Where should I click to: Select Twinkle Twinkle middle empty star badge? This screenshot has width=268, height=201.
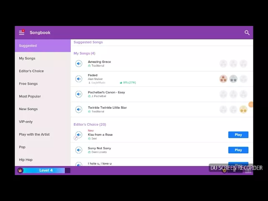pos(233,110)
